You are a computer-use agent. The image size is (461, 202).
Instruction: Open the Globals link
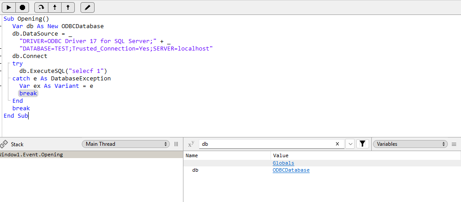point(283,163)
